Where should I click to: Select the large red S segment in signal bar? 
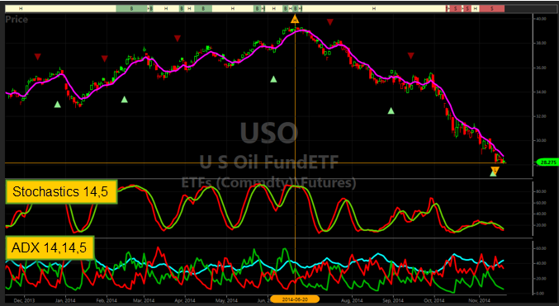point(492,8)
